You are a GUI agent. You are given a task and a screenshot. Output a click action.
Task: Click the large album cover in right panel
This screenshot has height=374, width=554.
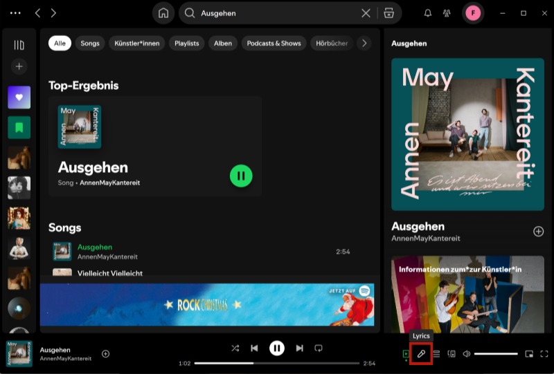coord(468,134)
